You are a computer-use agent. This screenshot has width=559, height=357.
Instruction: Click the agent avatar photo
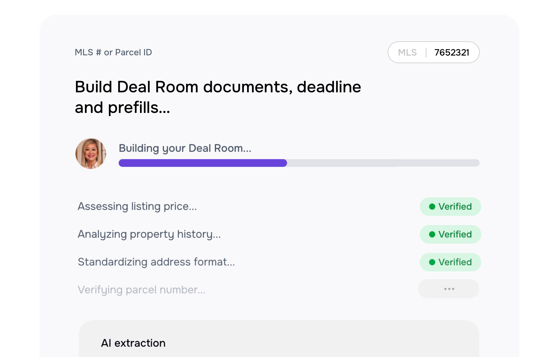click(x=91, y=154)
